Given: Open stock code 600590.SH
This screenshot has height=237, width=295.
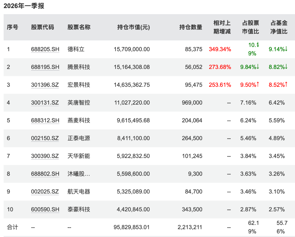Looking at the screenshot, I should (45, 209).
